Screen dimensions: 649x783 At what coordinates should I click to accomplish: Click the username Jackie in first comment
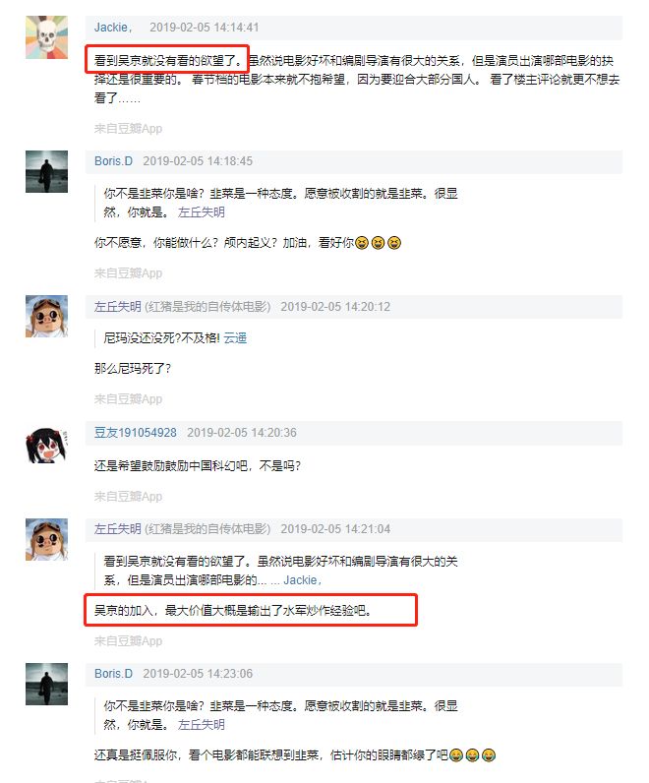point(113,28)
